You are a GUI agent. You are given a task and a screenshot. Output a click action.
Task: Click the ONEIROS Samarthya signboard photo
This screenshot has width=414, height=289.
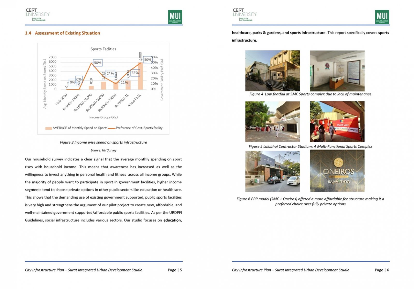pos(337,171)
